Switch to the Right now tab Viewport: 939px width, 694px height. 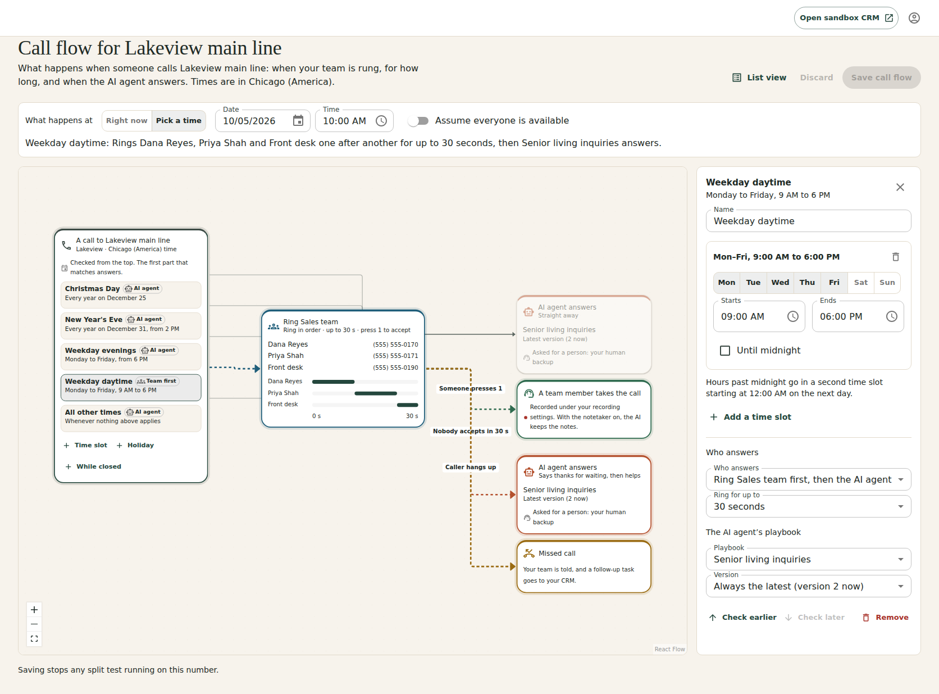(x=127, y=121)
